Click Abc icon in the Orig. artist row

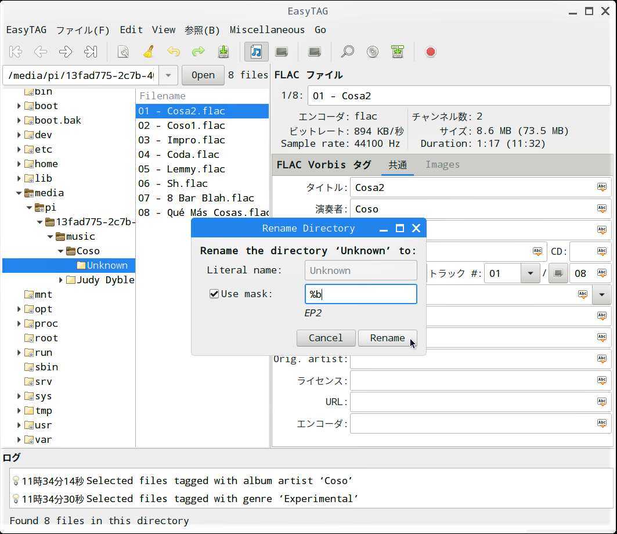[602, 359]
